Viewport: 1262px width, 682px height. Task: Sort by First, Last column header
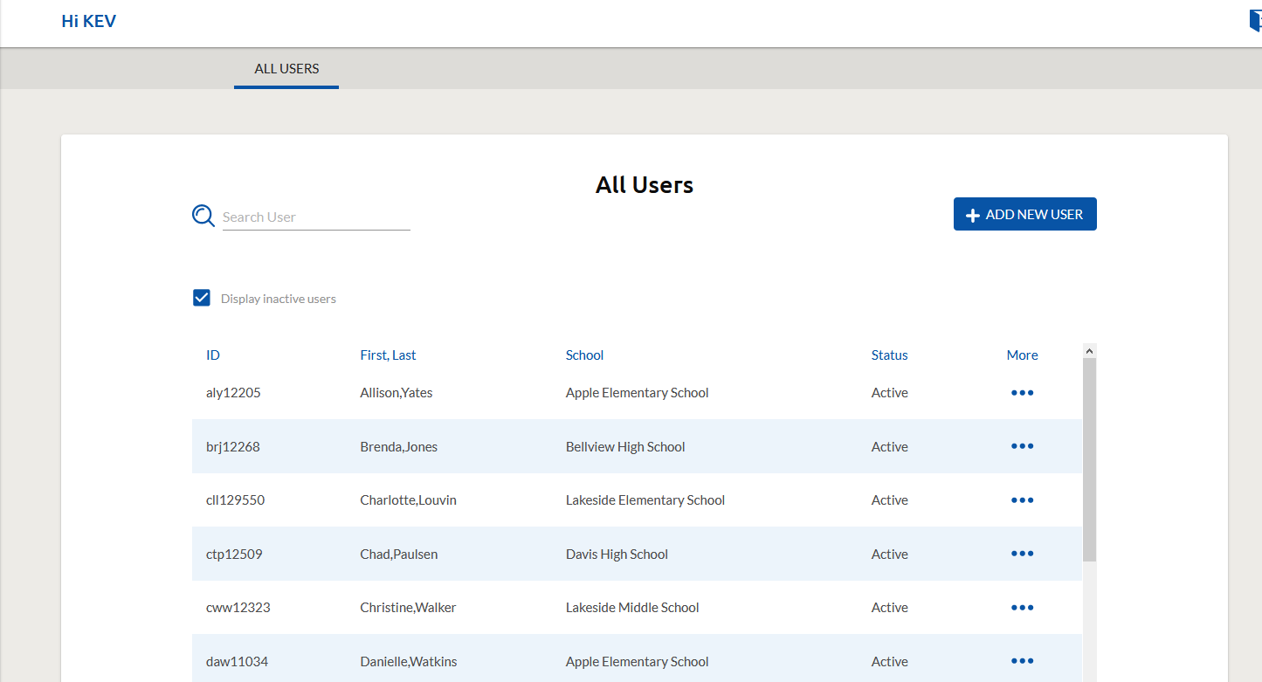(388, 355)
